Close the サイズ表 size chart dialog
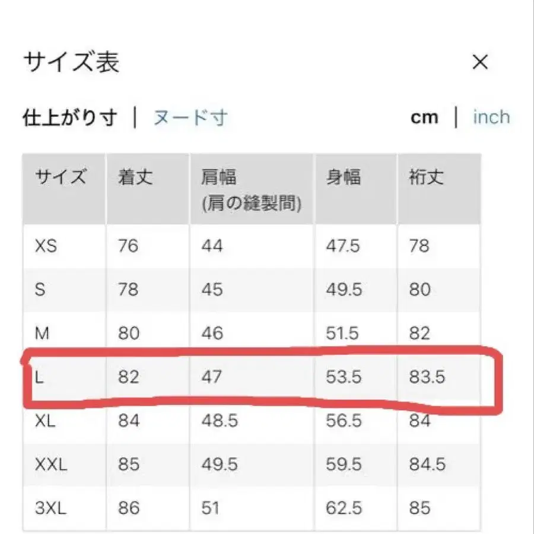The image size is (534, 534). coord(479,62)
